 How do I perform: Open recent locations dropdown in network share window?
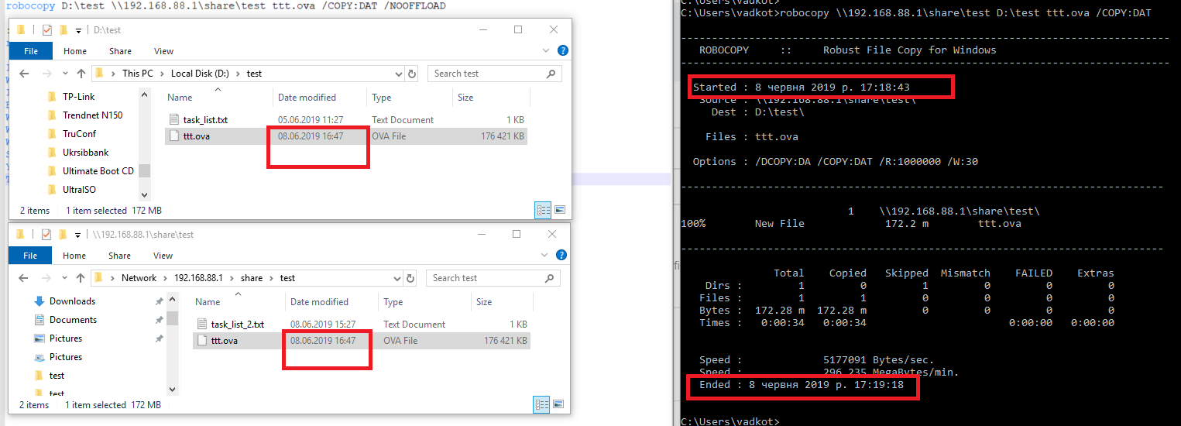[64, 278]
